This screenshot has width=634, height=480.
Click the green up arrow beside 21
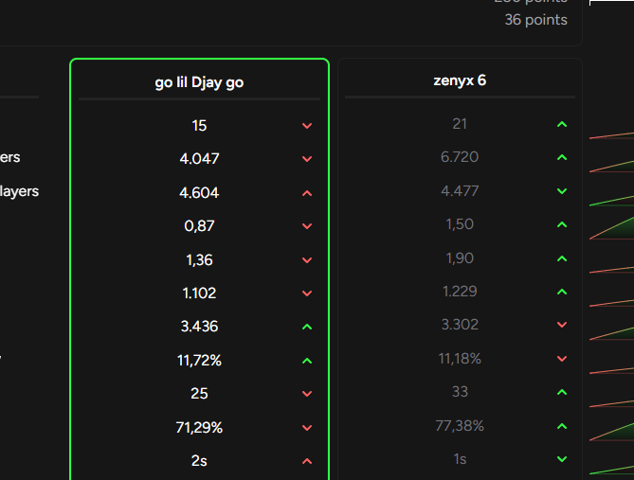point(562,124)
